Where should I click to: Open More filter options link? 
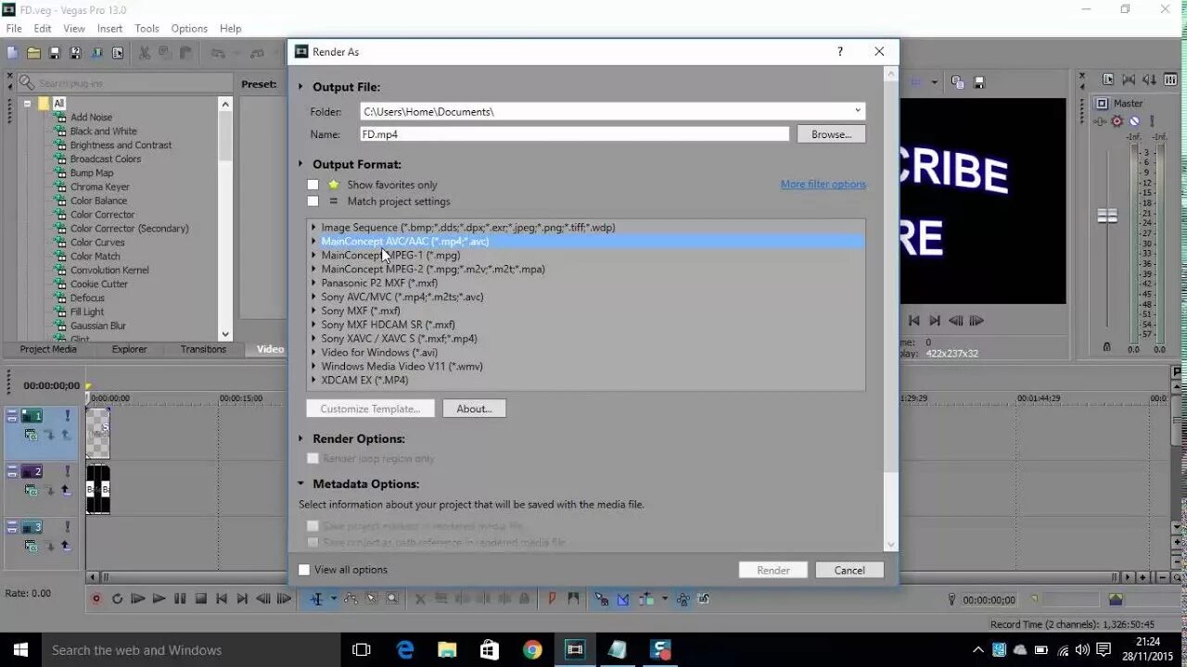point(823,184)
